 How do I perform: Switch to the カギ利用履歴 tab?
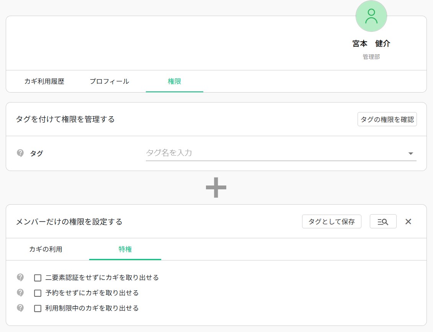(x=44, y=81)
